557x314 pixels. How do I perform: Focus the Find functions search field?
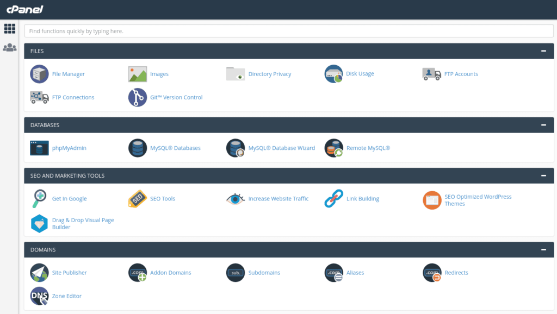coord(288,31)
